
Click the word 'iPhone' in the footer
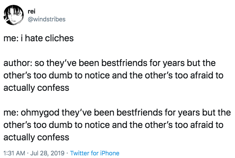point(110,153)
